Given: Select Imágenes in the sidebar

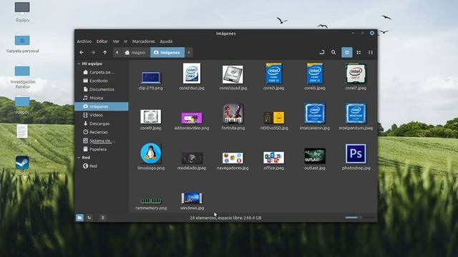Looking at the screenshot, I should (102, 106).
